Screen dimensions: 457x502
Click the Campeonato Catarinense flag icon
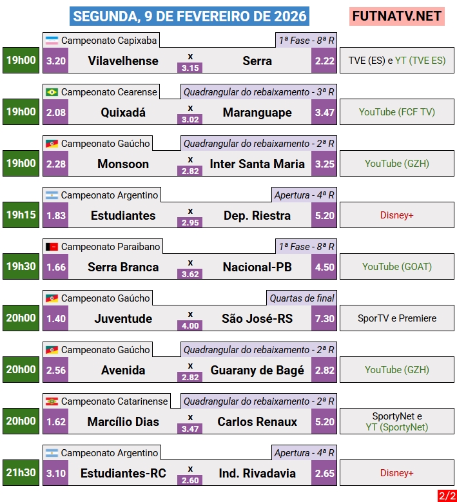(x=52, y=401)
